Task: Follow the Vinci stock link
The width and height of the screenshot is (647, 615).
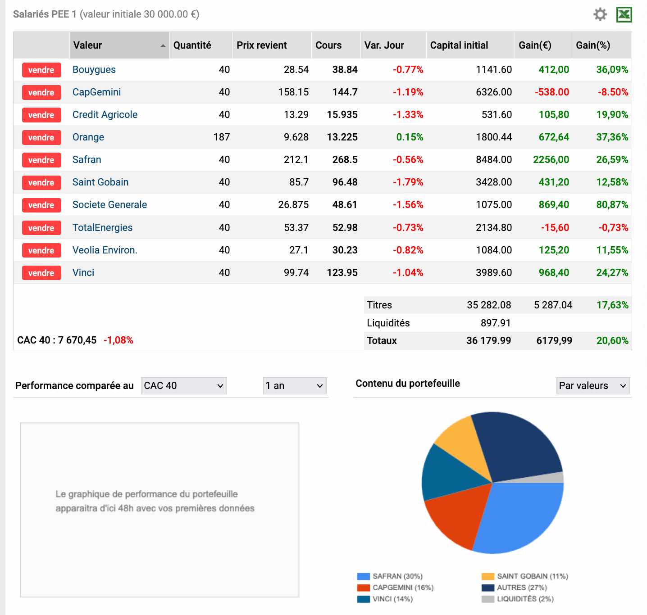Action: (x=83, y=273)
